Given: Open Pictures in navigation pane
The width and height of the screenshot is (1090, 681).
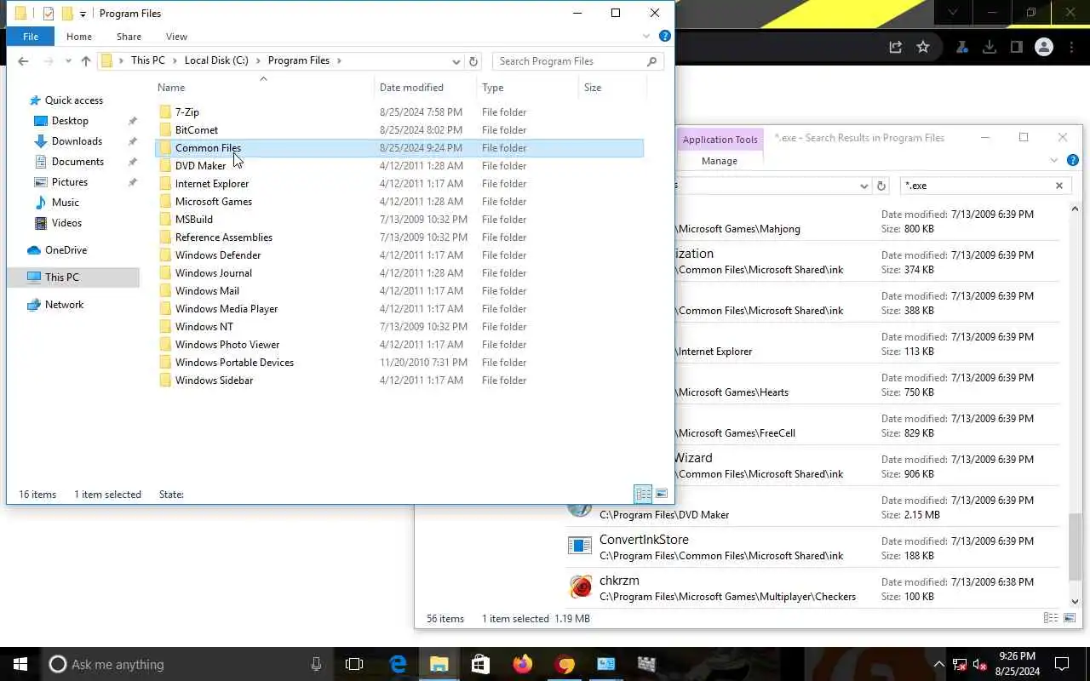Looking at the screenshot, I should pyautogui.click(x=70, y=182).
